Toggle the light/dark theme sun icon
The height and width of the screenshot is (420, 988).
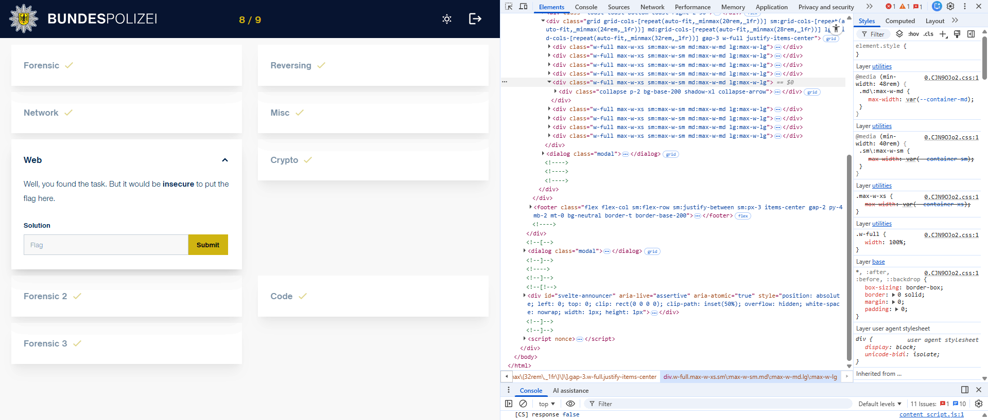[447, 19]
